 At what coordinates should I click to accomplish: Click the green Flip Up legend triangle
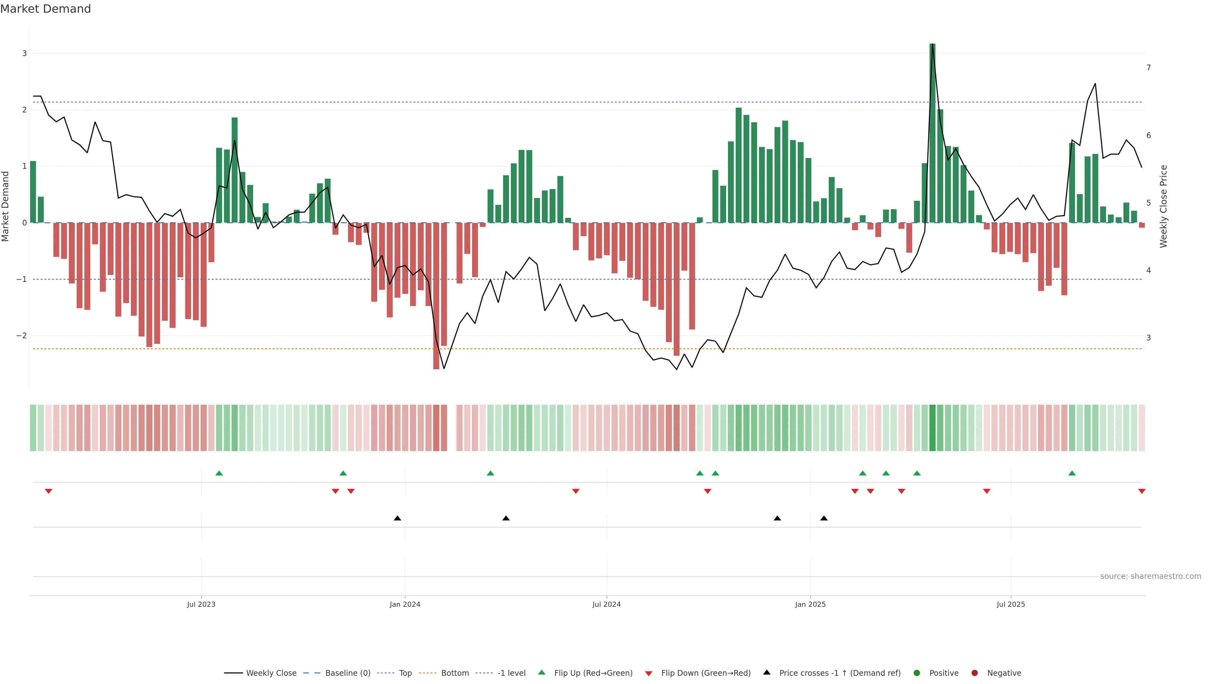541,672
